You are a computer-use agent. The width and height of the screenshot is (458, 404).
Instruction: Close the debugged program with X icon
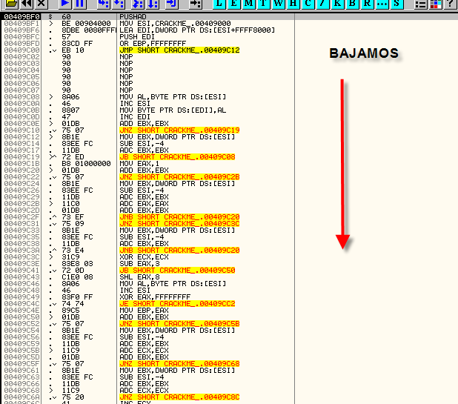(x=41, y=4)
